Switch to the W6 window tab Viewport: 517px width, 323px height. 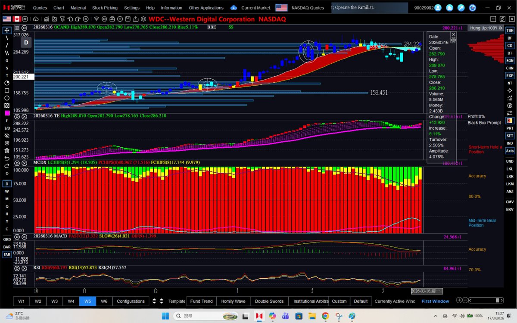[104, 301]
